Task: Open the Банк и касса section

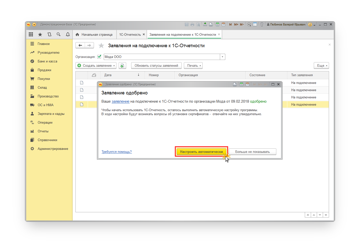Action: [x=49, y=61]
